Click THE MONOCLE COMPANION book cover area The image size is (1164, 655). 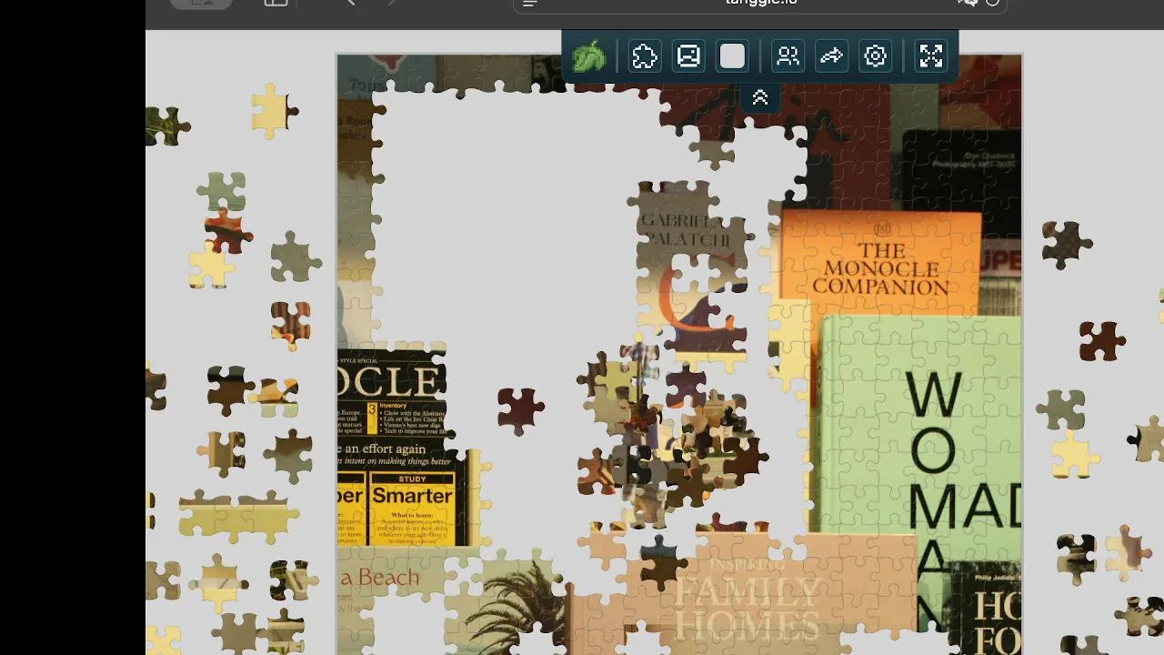(x=880, y=264)
